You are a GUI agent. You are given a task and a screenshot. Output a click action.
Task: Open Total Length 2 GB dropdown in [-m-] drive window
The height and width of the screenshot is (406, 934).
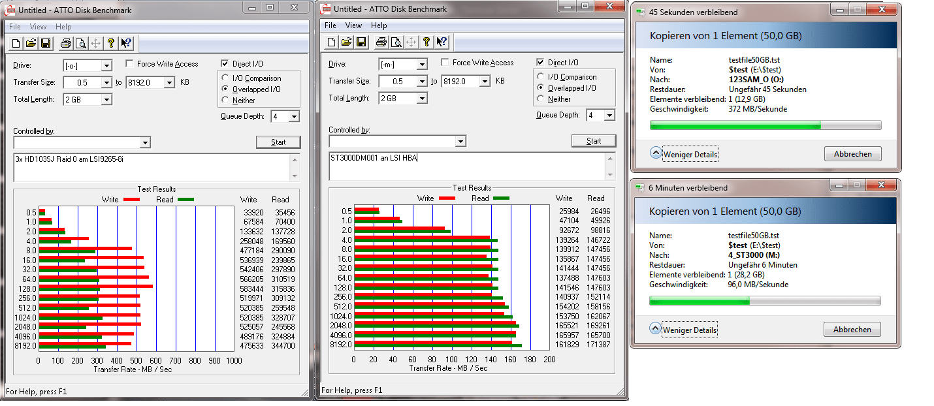coord(421,99)
